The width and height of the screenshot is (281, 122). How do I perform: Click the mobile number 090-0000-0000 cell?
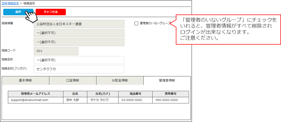coord(170,100)
